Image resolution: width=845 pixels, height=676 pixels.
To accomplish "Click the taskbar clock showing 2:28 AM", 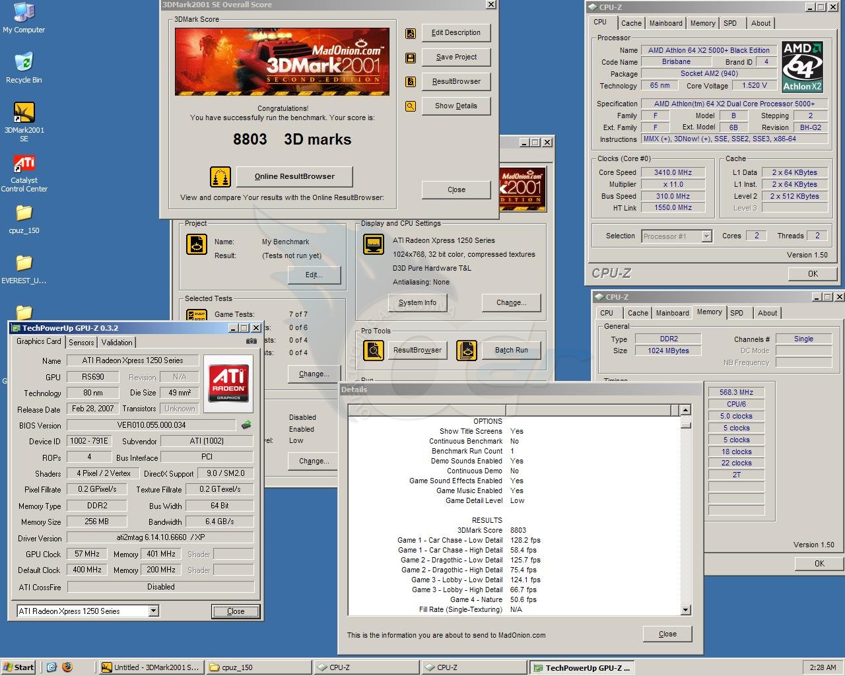I will [x=823, y=667].
